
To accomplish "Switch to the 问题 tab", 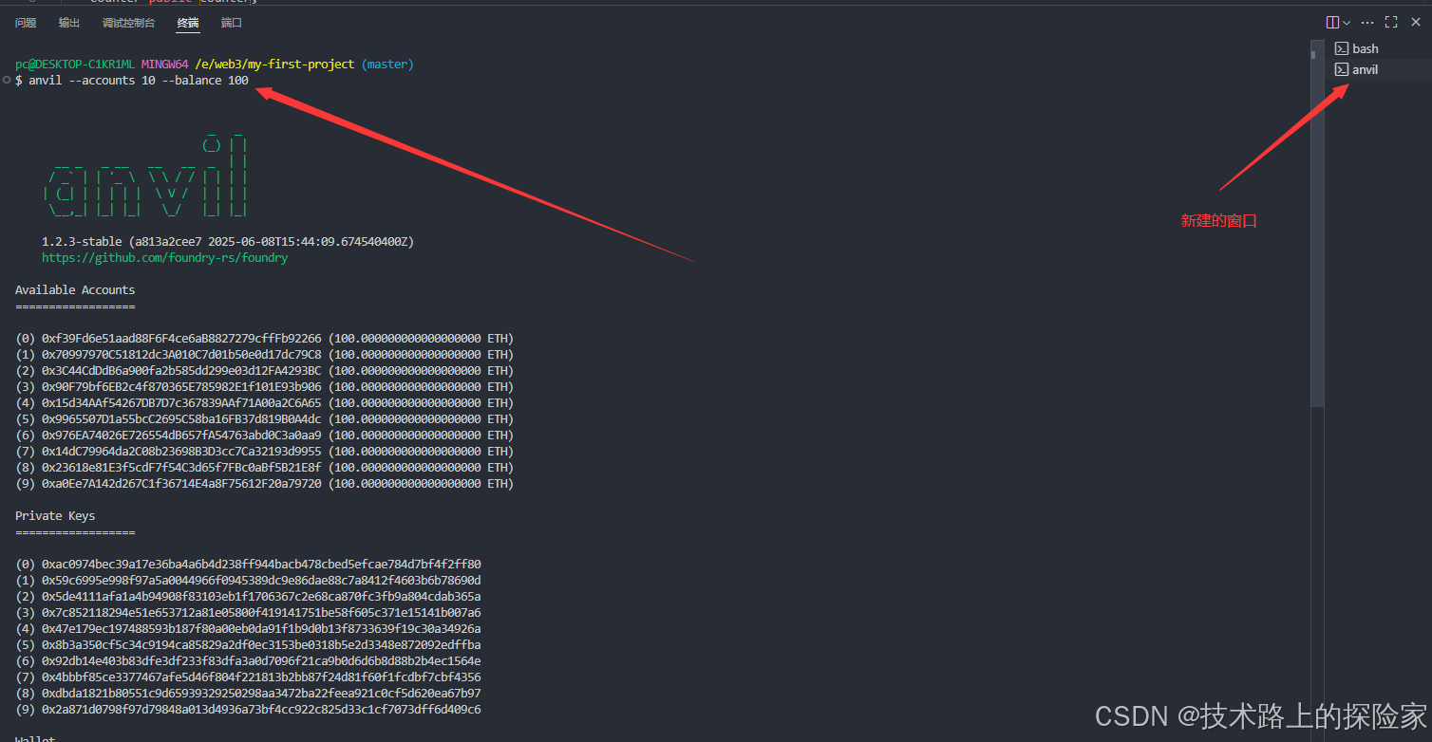I will [26, 23].
